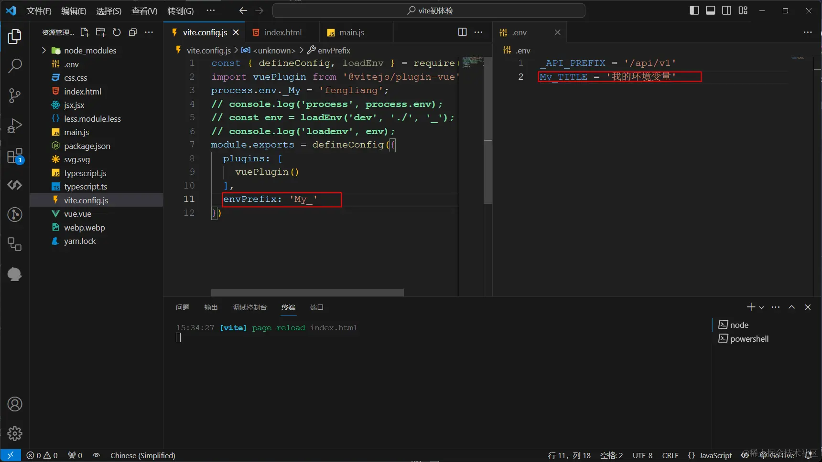The width and height of the screenshot is (822, 462).
Task: Open terminal panel more actions
Action: 776,307
